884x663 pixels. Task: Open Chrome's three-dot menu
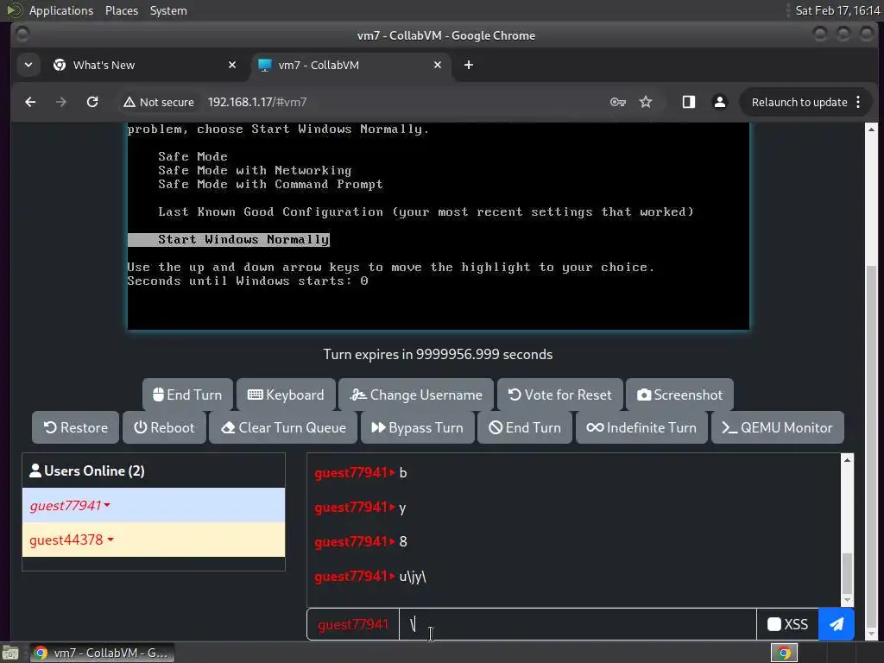(x=858, y=102)
